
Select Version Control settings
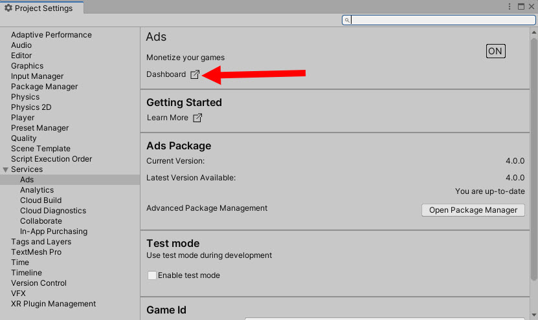click(x=39, y=283)
